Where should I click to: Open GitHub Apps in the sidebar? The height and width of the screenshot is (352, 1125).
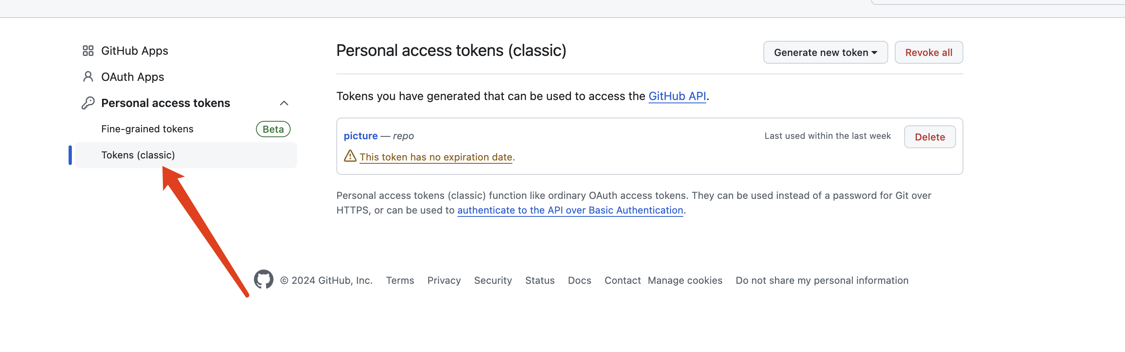[x=135, y=51]
